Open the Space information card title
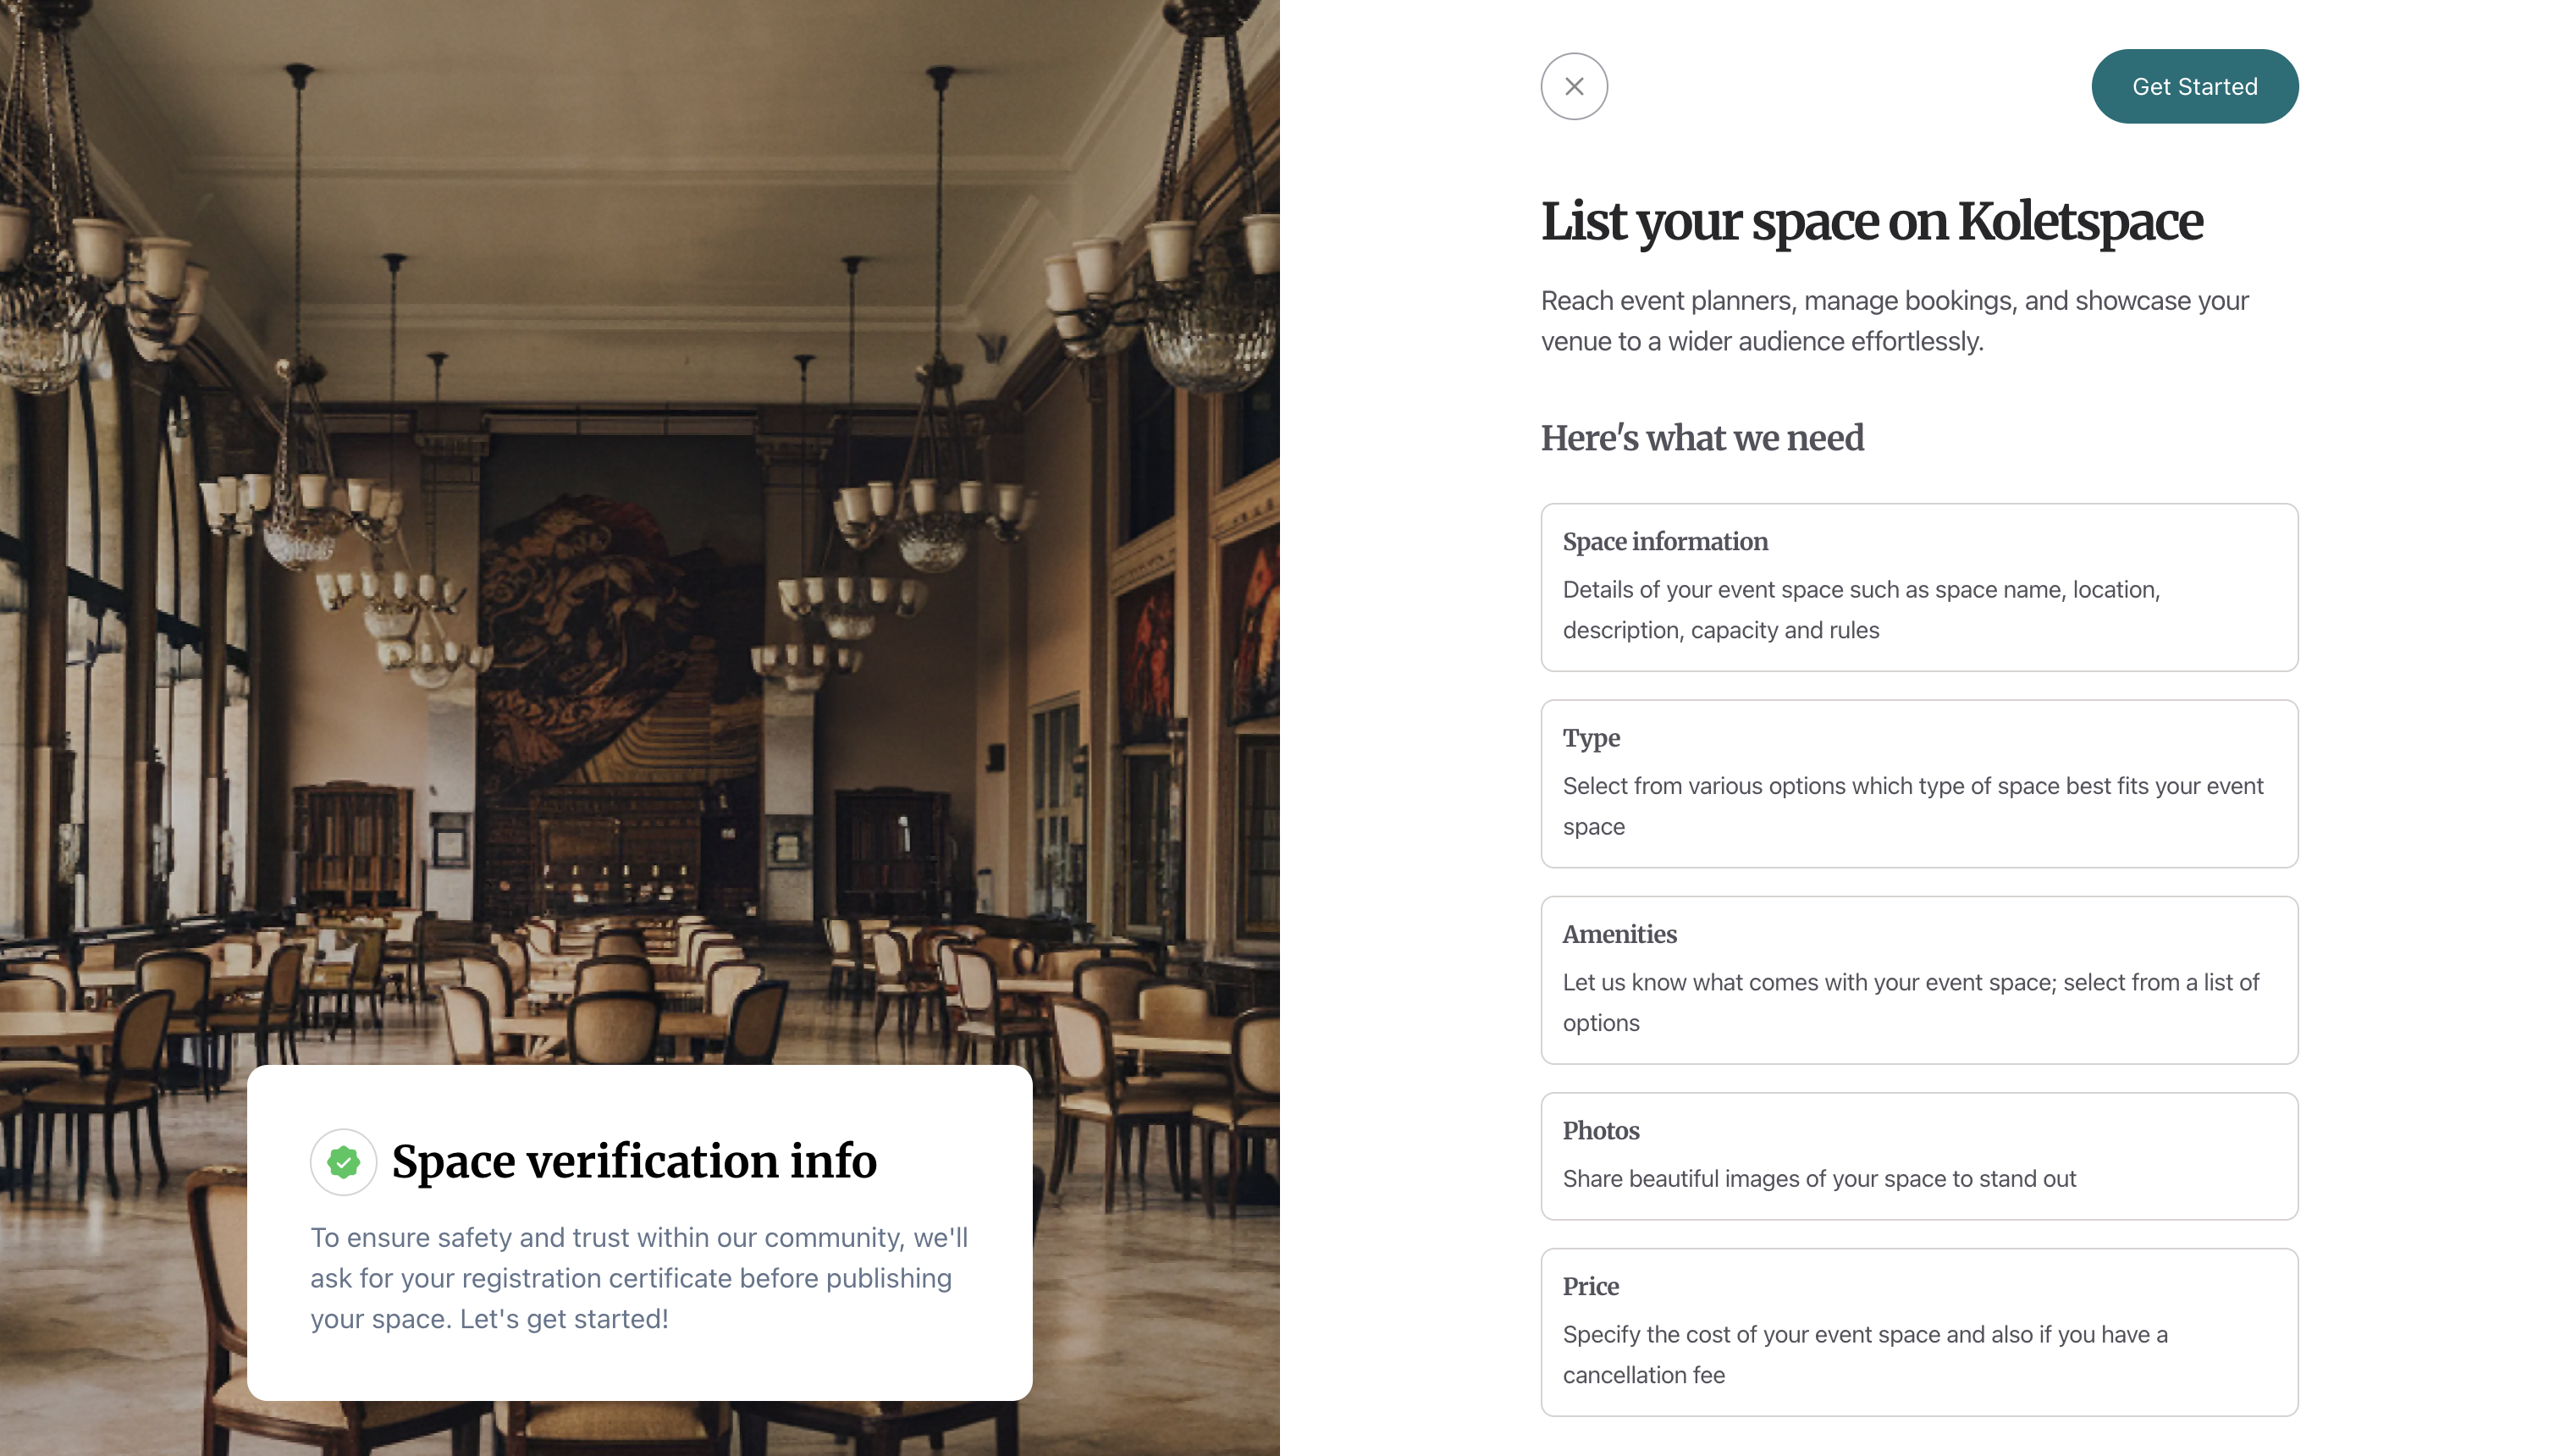2560x1456 pixels. 1665,541
